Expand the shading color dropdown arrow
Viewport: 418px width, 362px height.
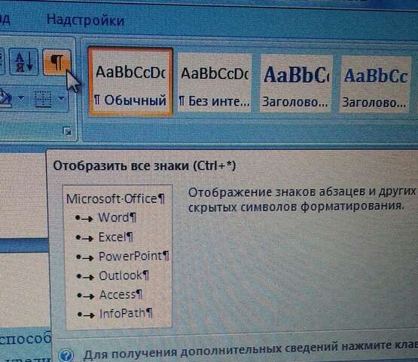tap(21, 99)
